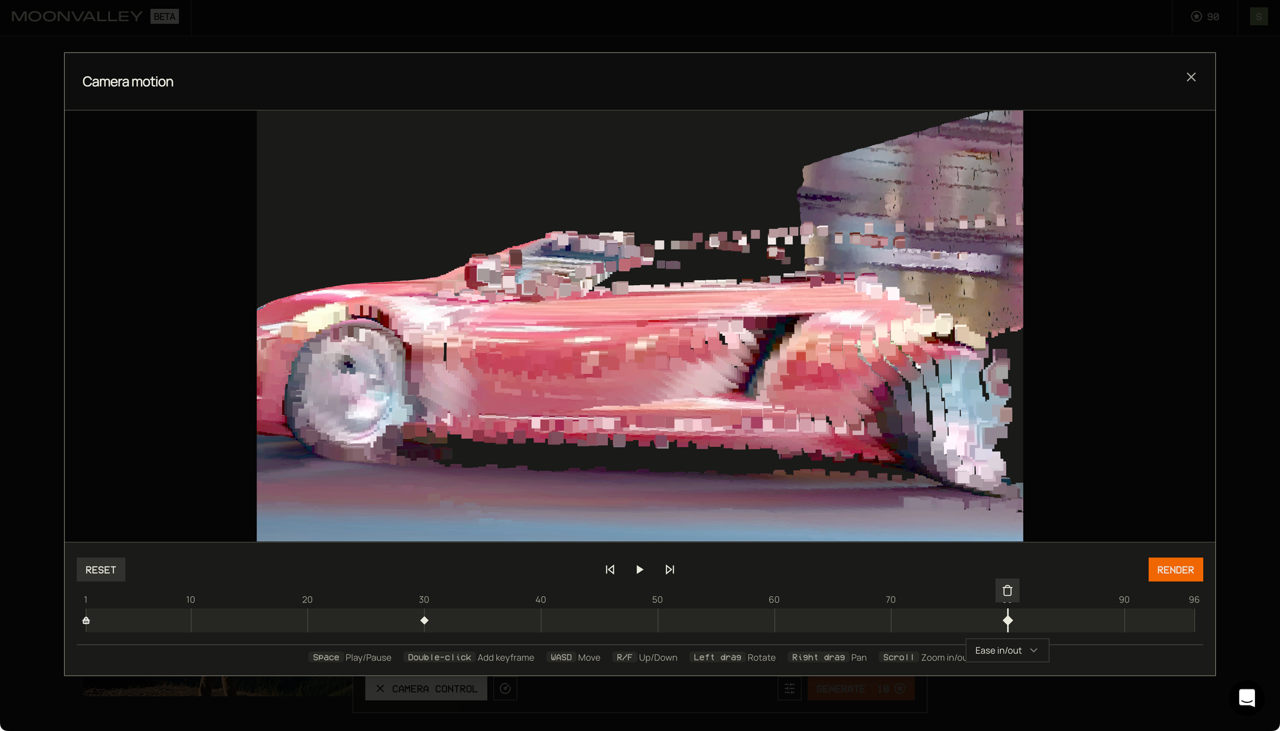Click the dimmed GENERATE button behind the dialog
1280x731 pixels.
[861, 688]
